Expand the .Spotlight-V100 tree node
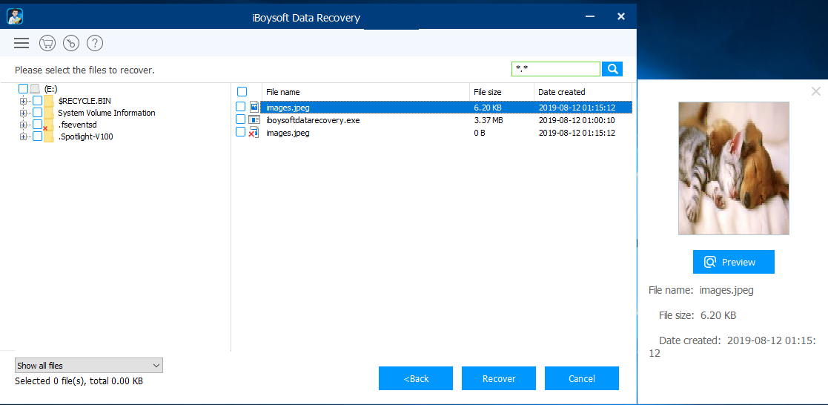828x405 pixels. [24, 136]
